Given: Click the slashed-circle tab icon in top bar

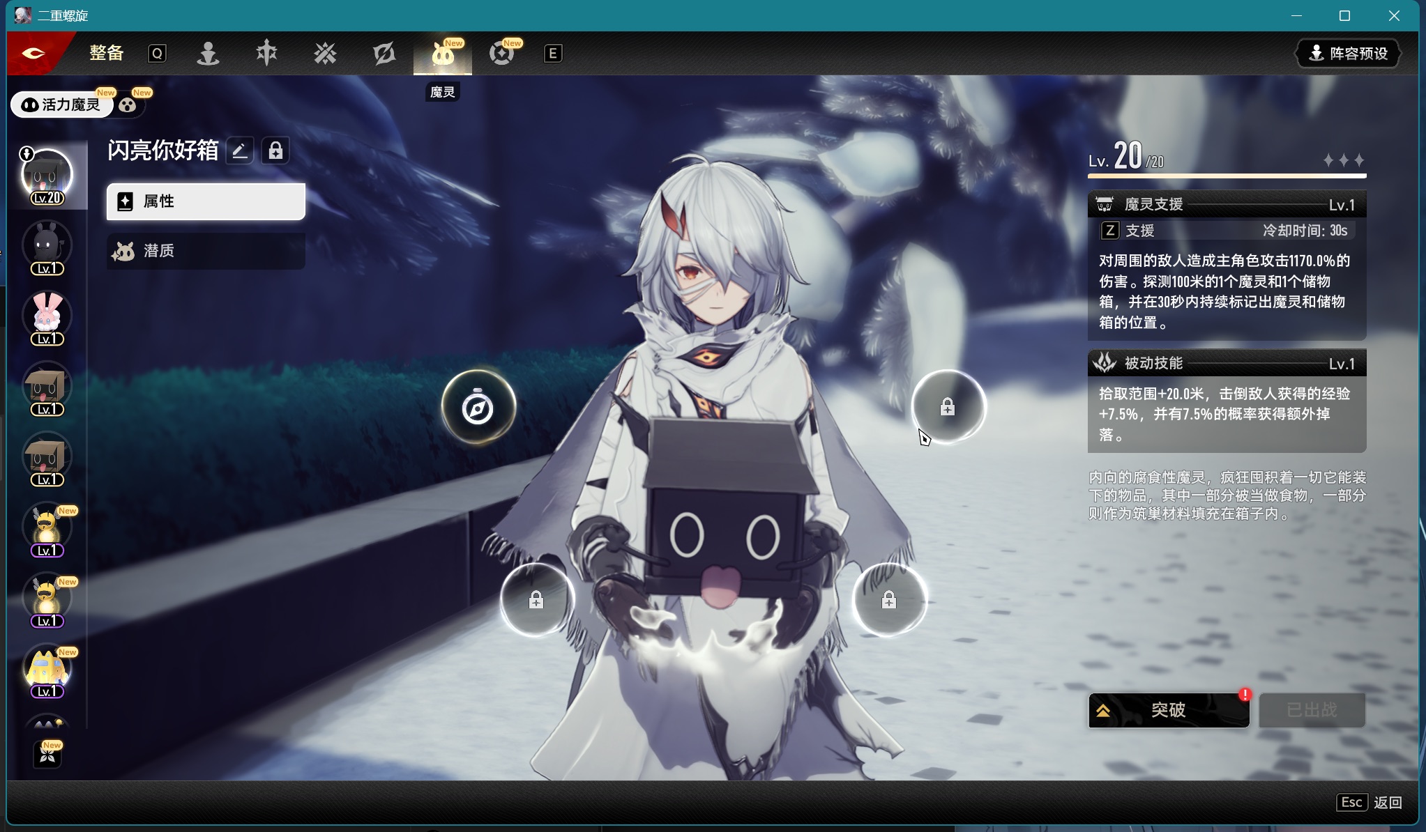Looking at the screenshot, I should (x=384, y=54).
